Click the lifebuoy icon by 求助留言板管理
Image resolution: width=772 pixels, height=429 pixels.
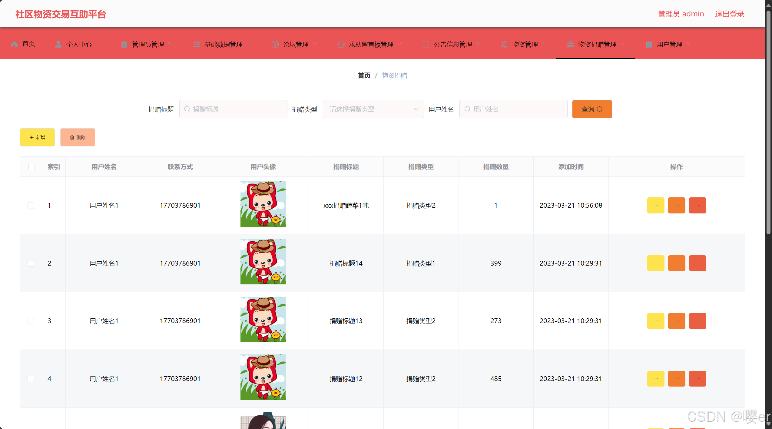point(341,44)
